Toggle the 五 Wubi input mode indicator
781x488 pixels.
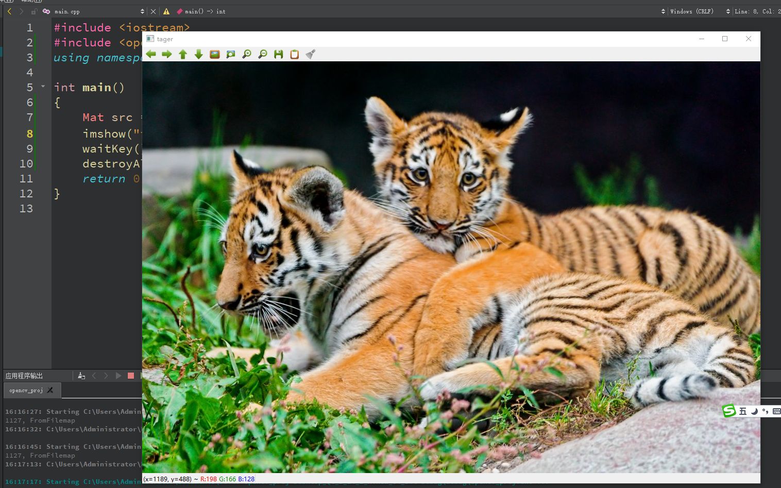(x=742, y=411)
